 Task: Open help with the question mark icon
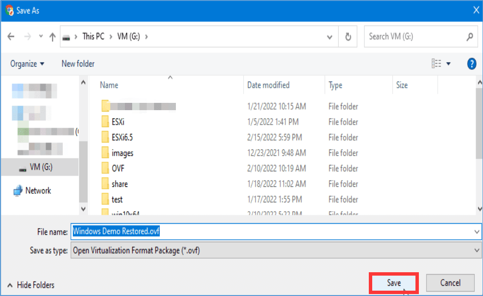point(472,64)
